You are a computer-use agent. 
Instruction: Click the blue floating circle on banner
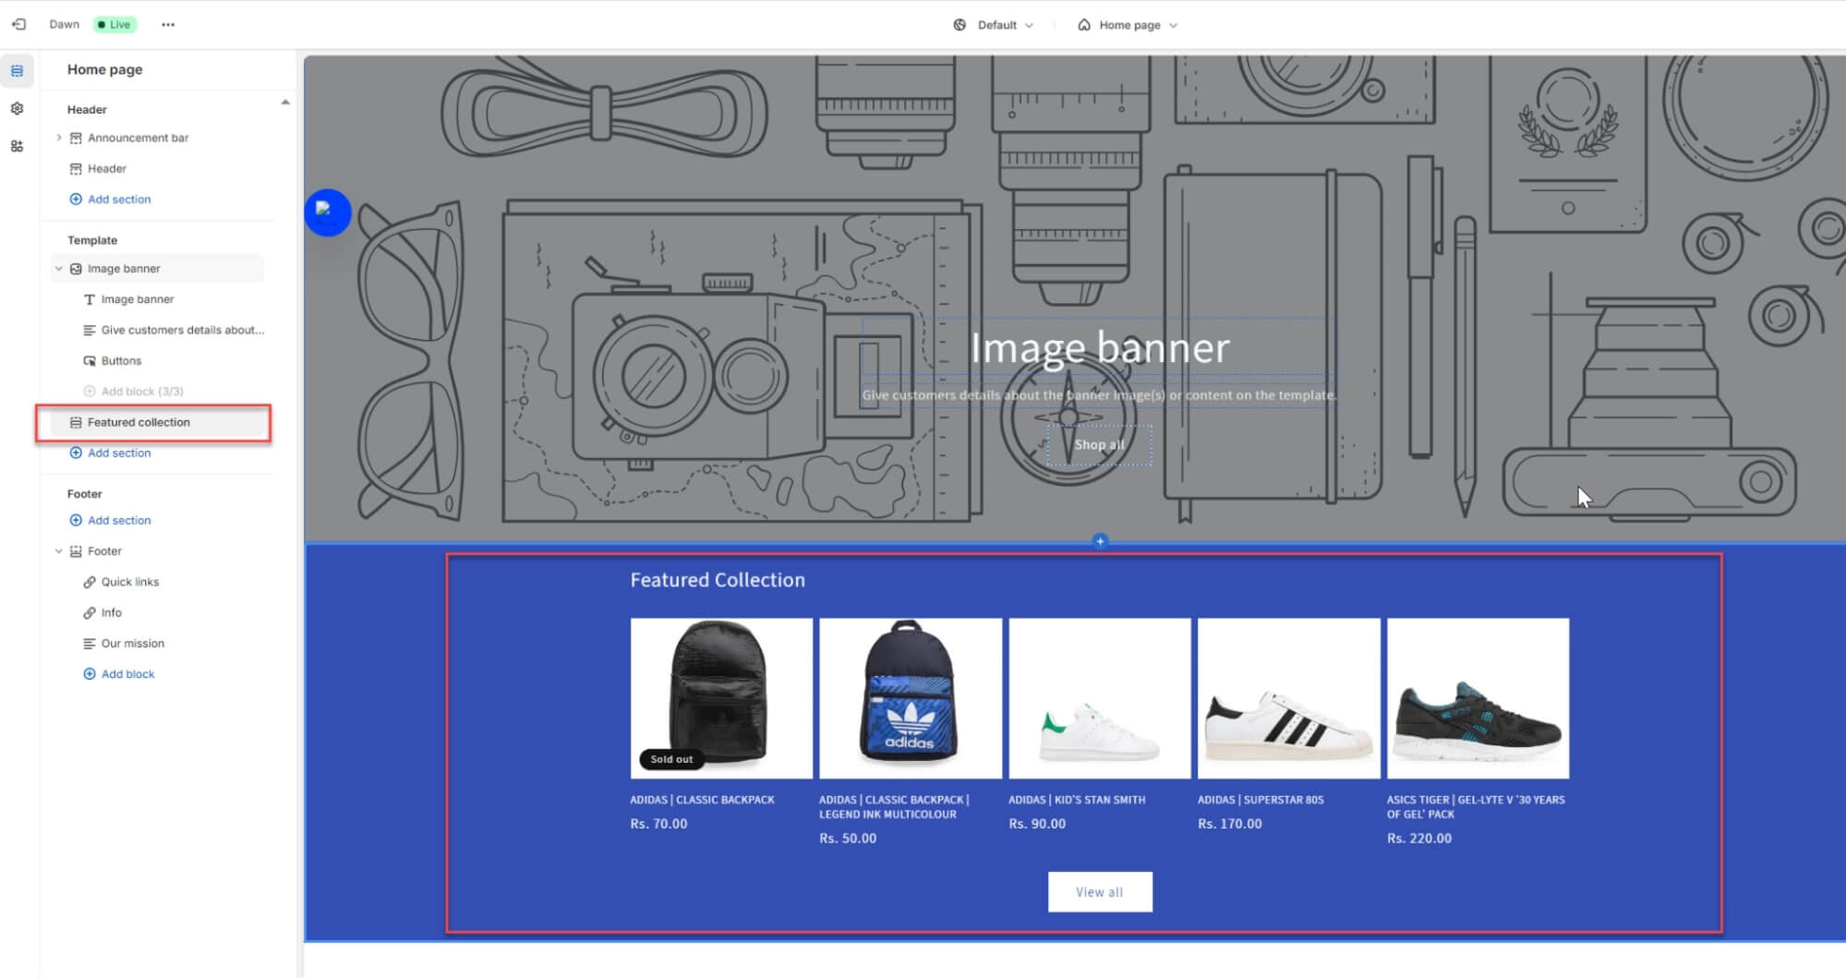pos(328,212)
